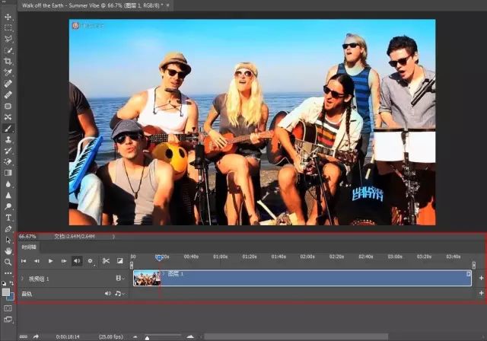
Task: Convert to frame animation icon
Action: [24, 336]
